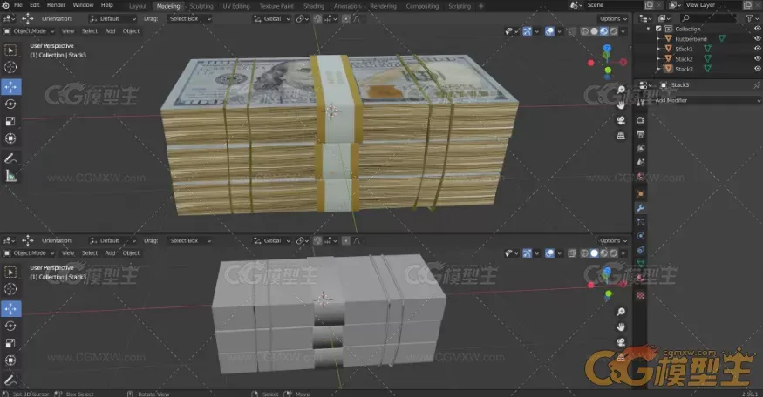Image resolution: width=763 pixels, height=397 pixels.
Task: Switch top viewport to solid shading
Action: pyautogui.click(x=594, y=31)
